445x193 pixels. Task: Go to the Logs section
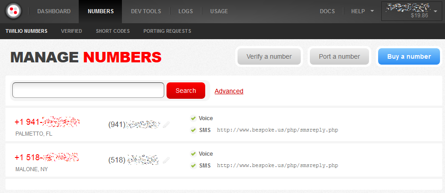pos(185,11)
